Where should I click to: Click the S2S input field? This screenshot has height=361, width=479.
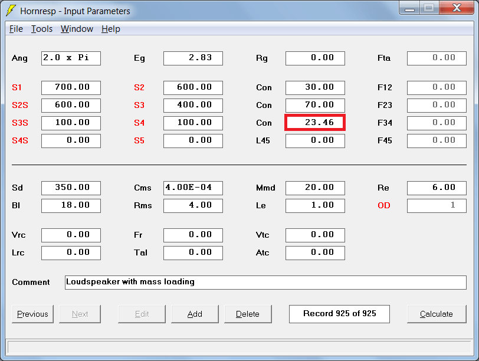click(x=71, y=106)
